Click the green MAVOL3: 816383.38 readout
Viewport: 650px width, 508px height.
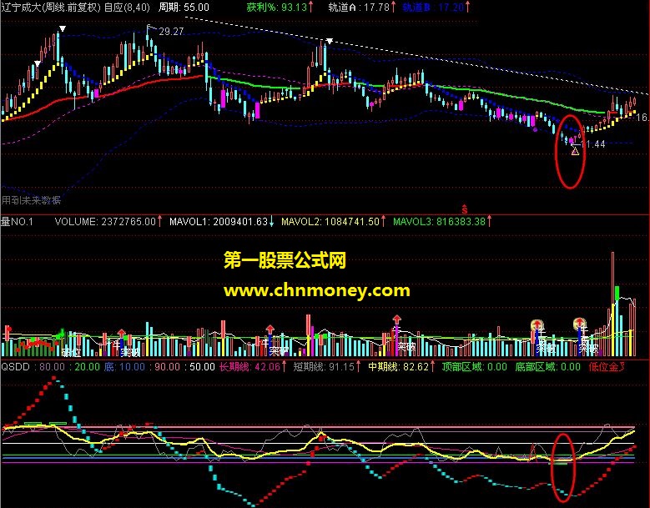[442, 222]
